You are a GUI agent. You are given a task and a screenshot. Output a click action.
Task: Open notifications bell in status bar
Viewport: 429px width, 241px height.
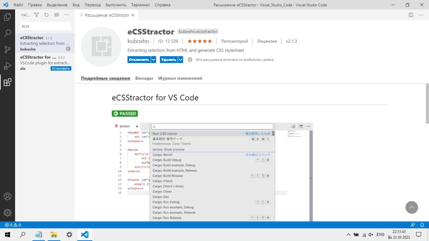(x=422, y=225)
